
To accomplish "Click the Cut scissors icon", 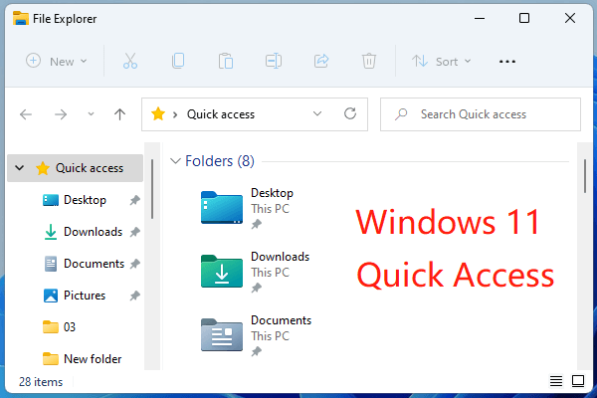I will (129, 61).
